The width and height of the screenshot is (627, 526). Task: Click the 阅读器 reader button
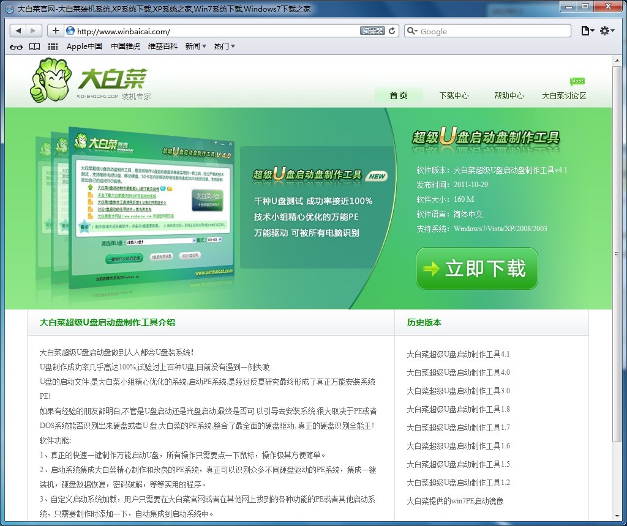[372, 31]
